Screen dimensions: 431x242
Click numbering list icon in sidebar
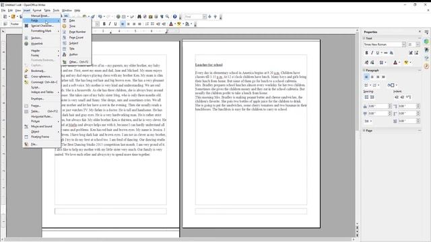(x=374, y=85)
